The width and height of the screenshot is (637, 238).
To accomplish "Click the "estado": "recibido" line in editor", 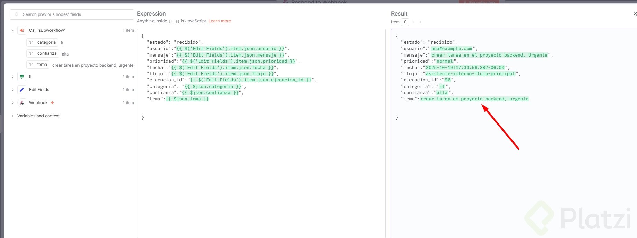I will (175, 42).
